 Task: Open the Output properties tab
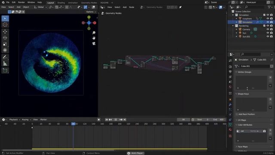pyautogui.click(x=230, y=72)
